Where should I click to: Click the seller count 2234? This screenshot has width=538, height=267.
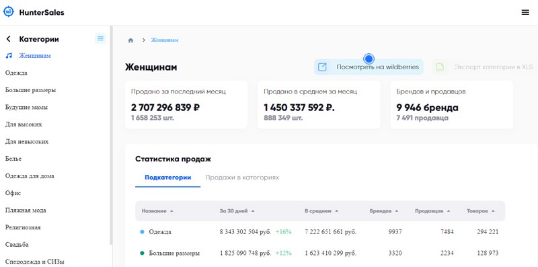447,254
